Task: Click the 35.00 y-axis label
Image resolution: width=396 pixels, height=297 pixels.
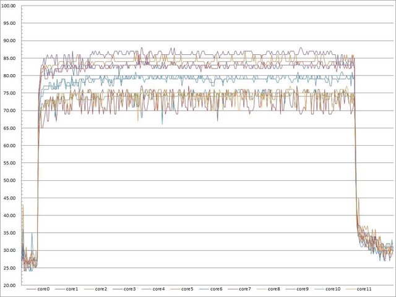Action: coord(12,233)
